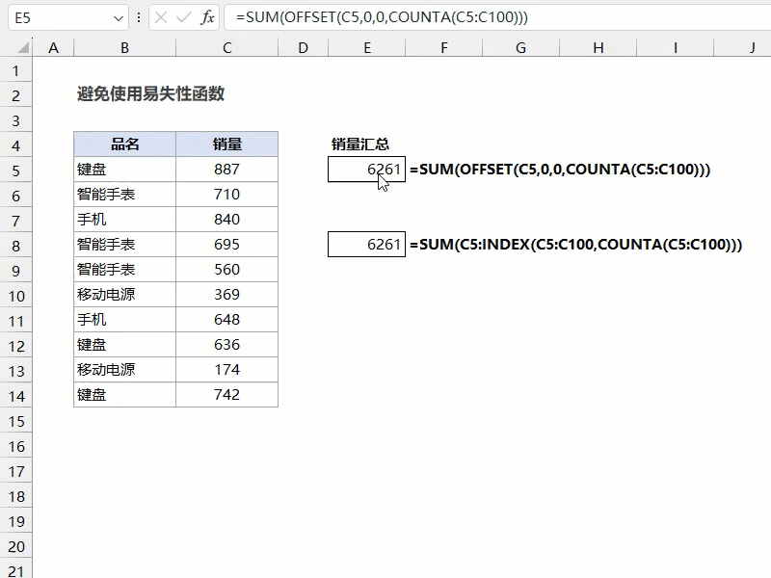Click the Enter checkmark icon in formula bar

pos(183,17)
